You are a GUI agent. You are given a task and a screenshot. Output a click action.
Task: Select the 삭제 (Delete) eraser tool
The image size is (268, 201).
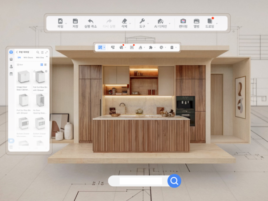pos(124,22)
